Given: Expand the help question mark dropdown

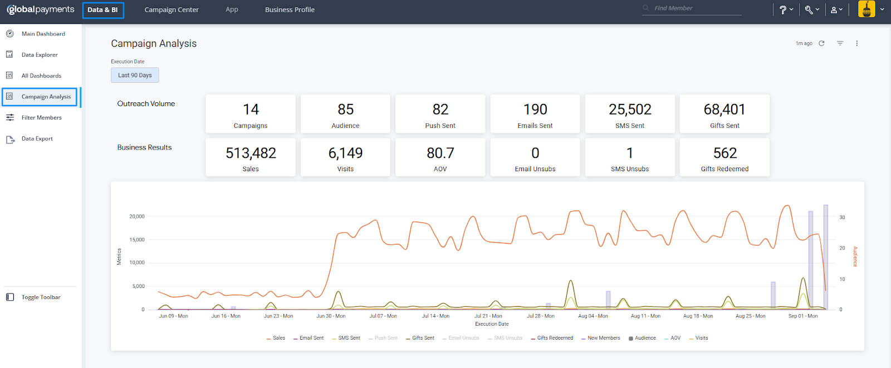Looking at the screenshot, I should 786,9.
